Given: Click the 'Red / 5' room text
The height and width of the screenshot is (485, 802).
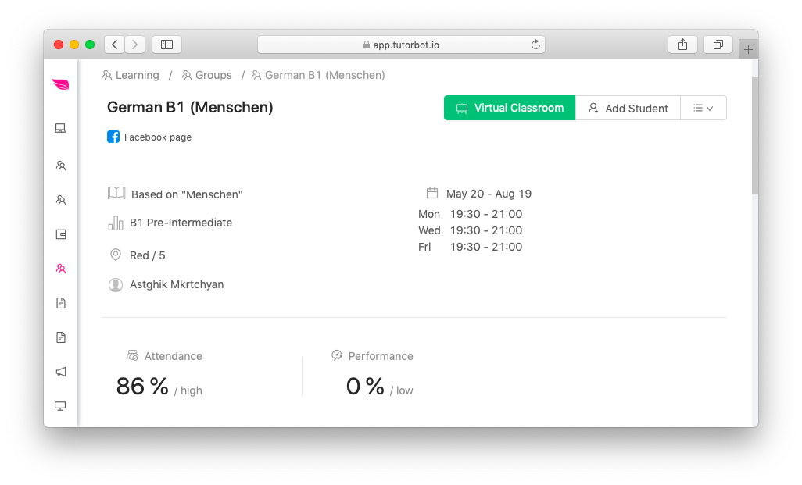Looking at the screenshot, I should (x=147, y=255).
